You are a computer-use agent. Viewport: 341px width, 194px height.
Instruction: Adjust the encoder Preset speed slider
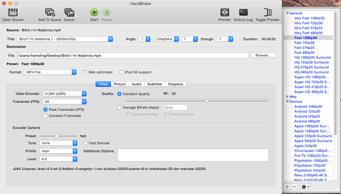tap(57, 136)
